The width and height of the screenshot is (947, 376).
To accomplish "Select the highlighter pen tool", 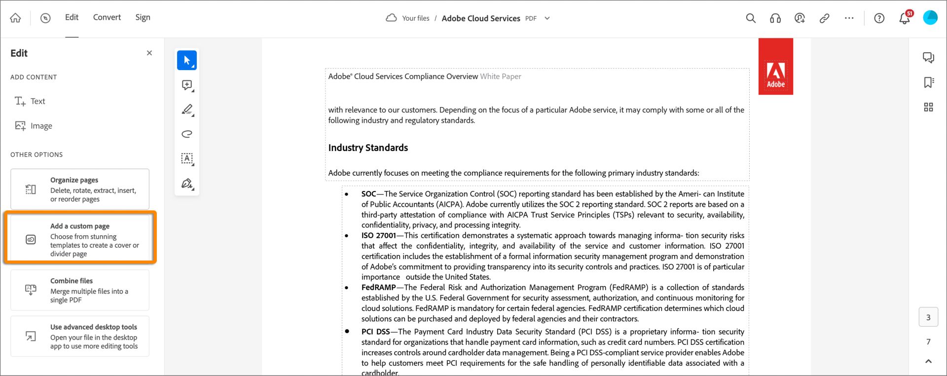I will tap(187, 110).
